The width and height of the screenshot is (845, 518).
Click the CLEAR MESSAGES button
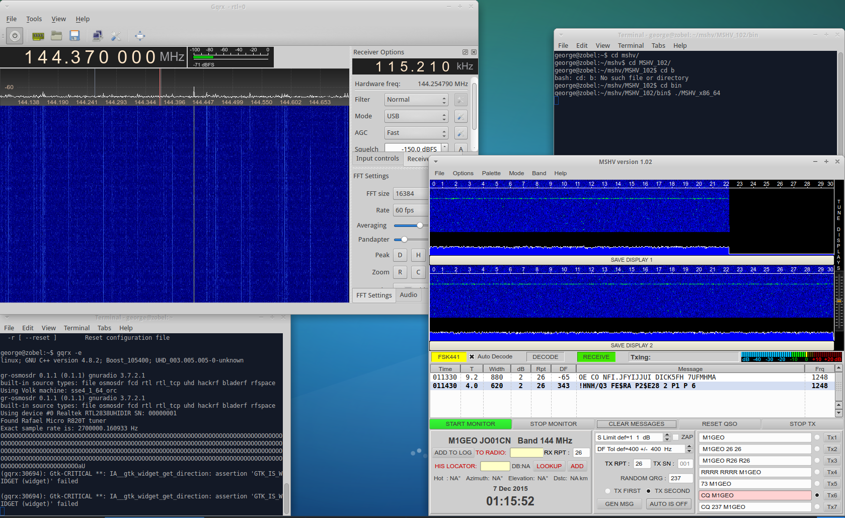[x=637, y=424]
